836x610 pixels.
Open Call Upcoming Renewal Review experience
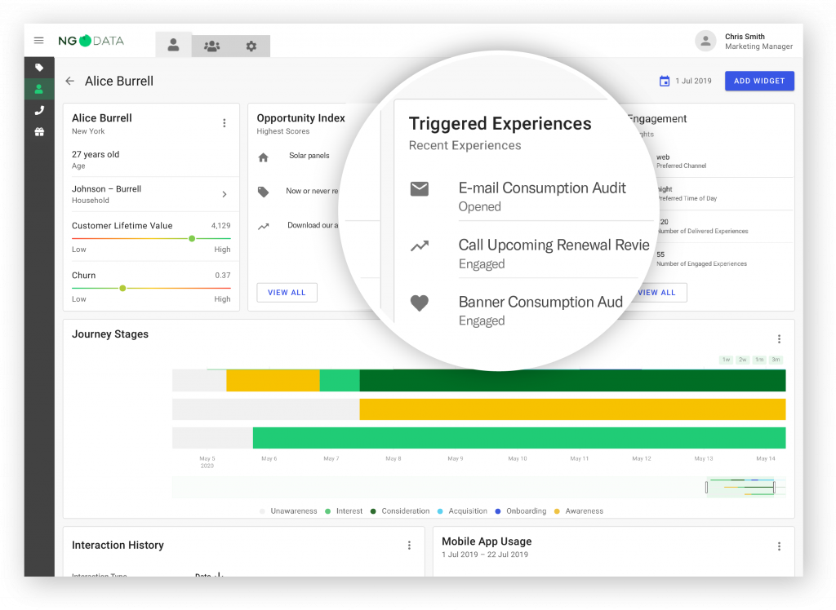coord(554,245)
